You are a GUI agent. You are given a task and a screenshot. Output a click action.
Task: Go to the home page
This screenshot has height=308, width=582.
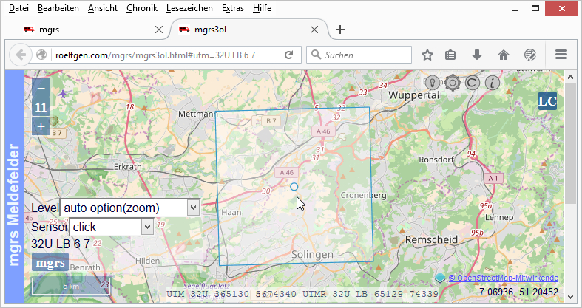(504, 55)
